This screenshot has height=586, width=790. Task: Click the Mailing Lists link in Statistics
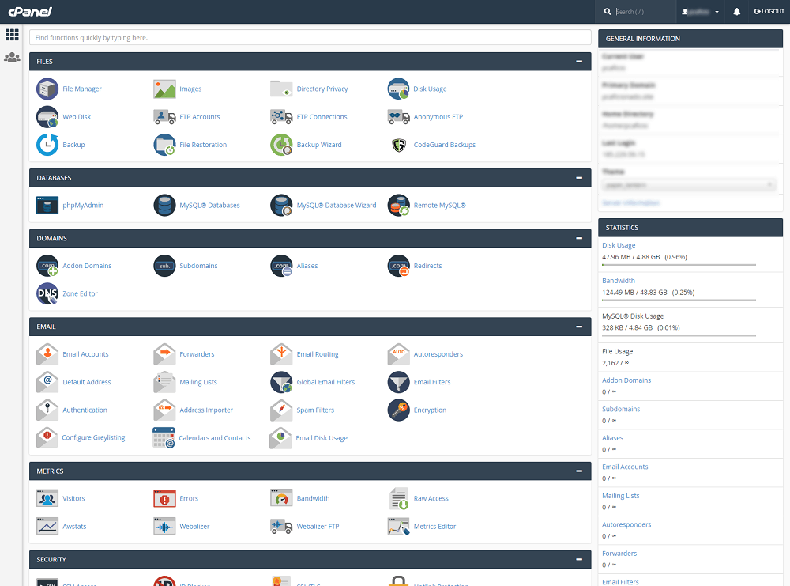[x=621, y=496]
